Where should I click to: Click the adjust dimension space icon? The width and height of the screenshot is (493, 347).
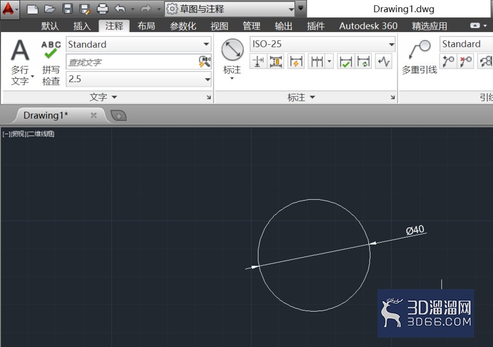(x=276, y=61)
